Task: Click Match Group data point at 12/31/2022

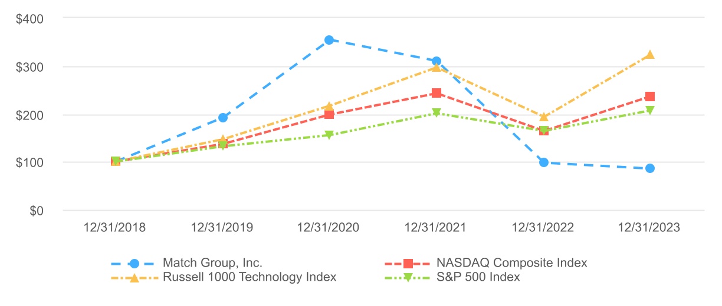Action: [x=543, y=162]
